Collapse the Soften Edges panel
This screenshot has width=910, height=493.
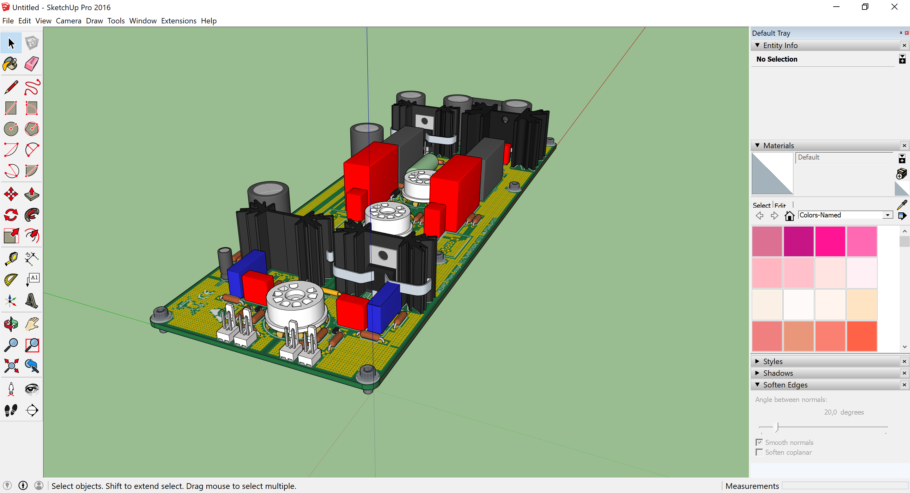(757, 385)
